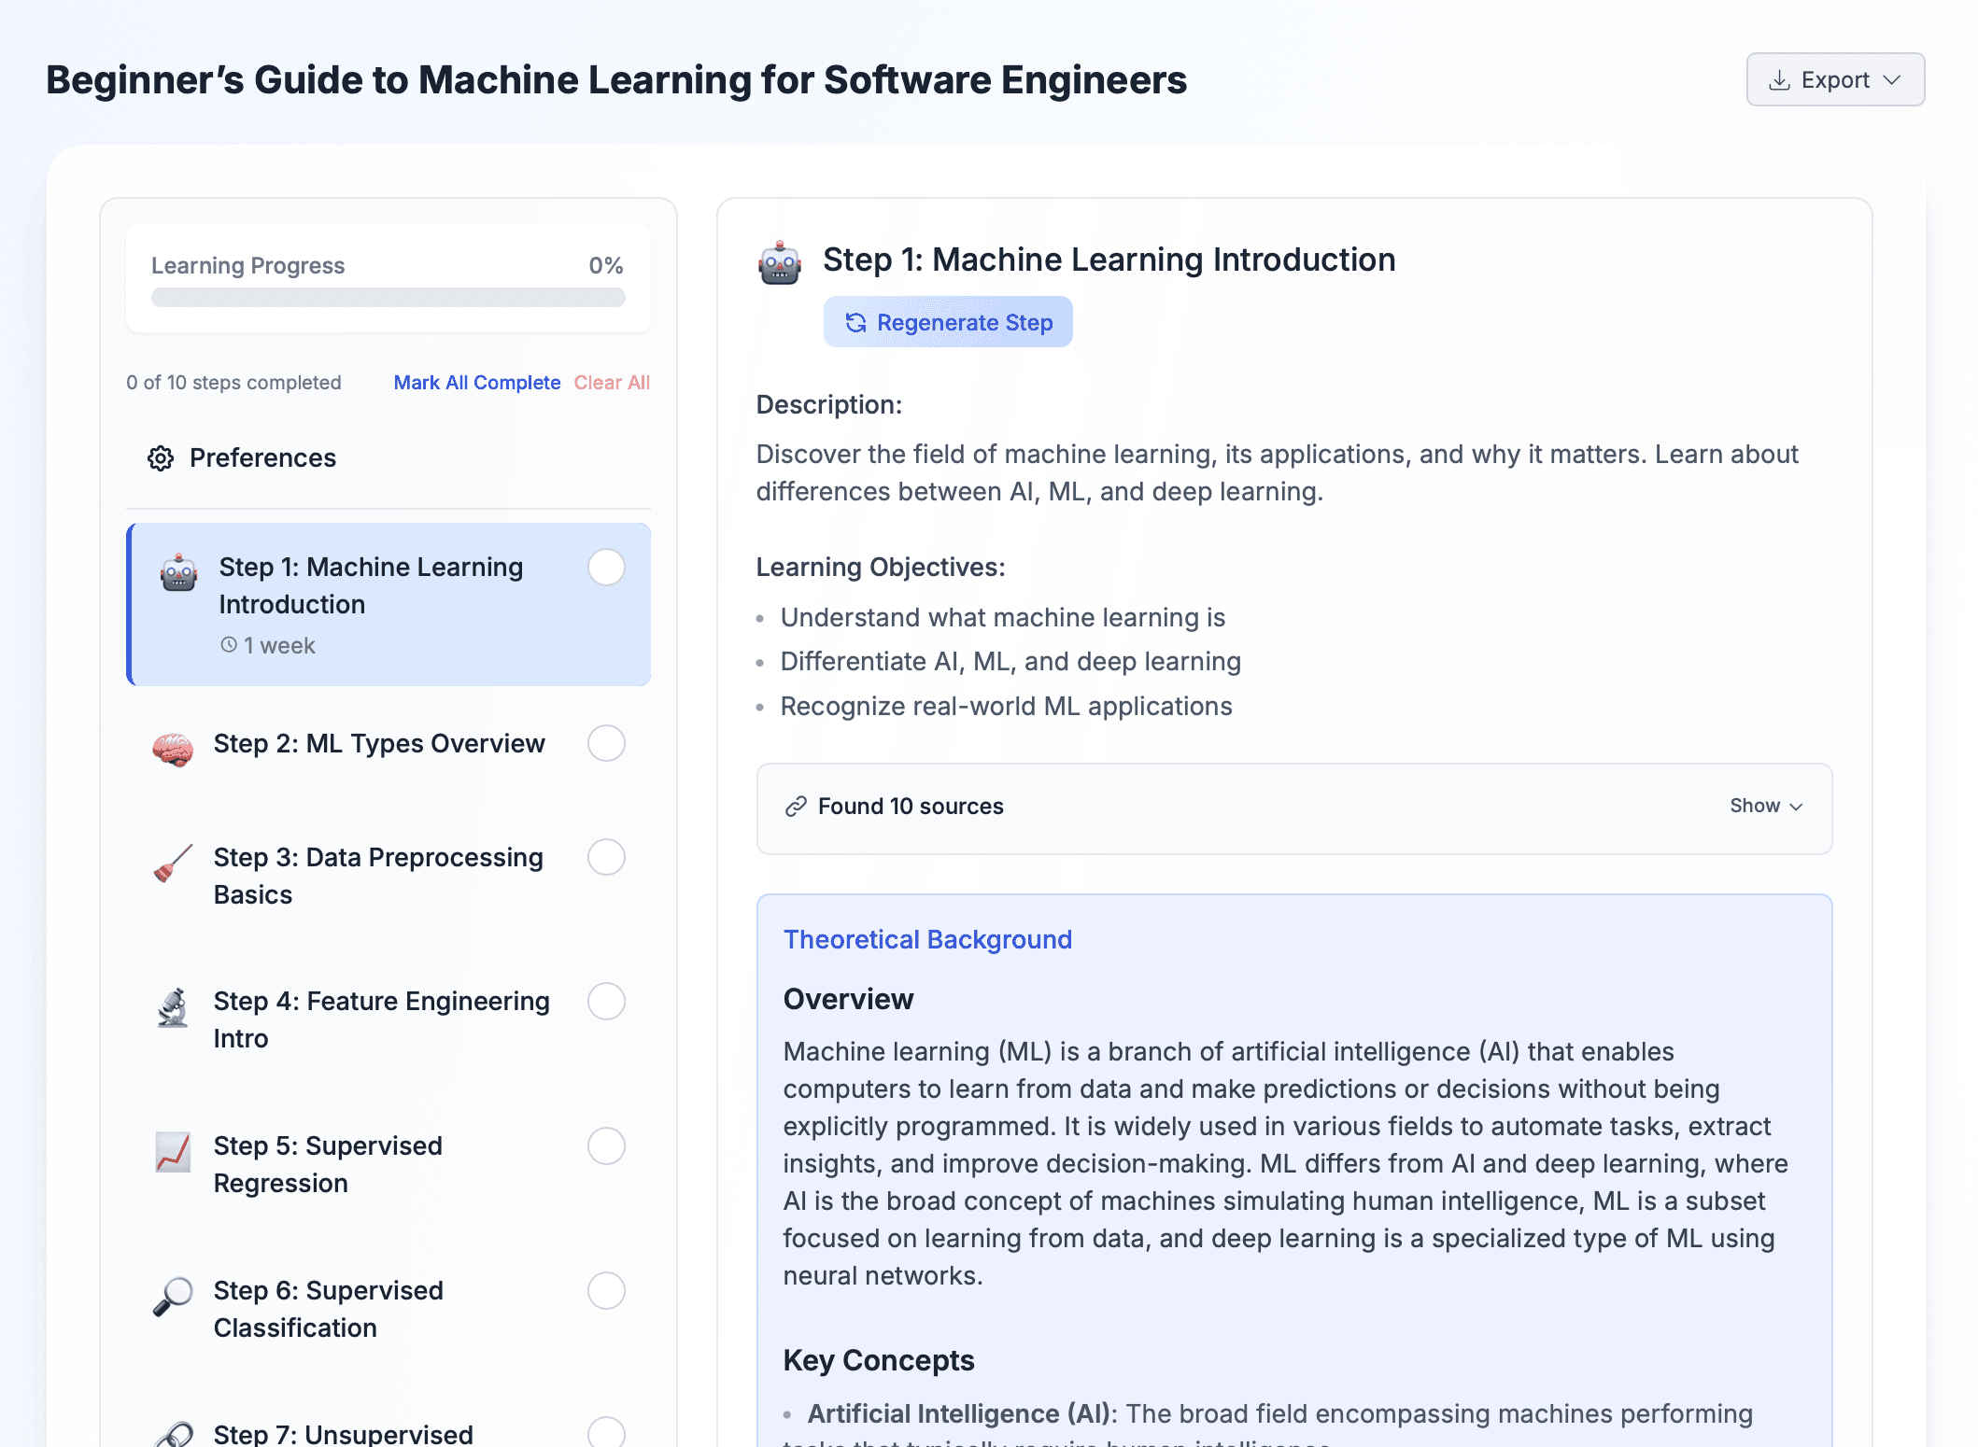Viewport: 1978px width, 1447px height.
Task: Click the Mark All Complete link
Action: pos(476,383)
